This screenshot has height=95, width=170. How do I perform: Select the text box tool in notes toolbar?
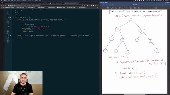[x=138, y=8]
